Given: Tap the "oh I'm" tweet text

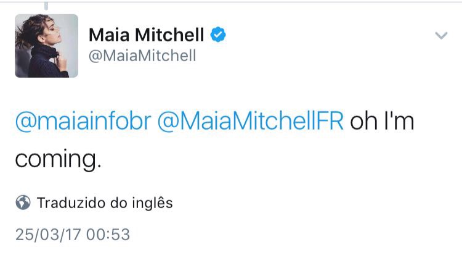Looking at the screenshot, I should [382, 121].
